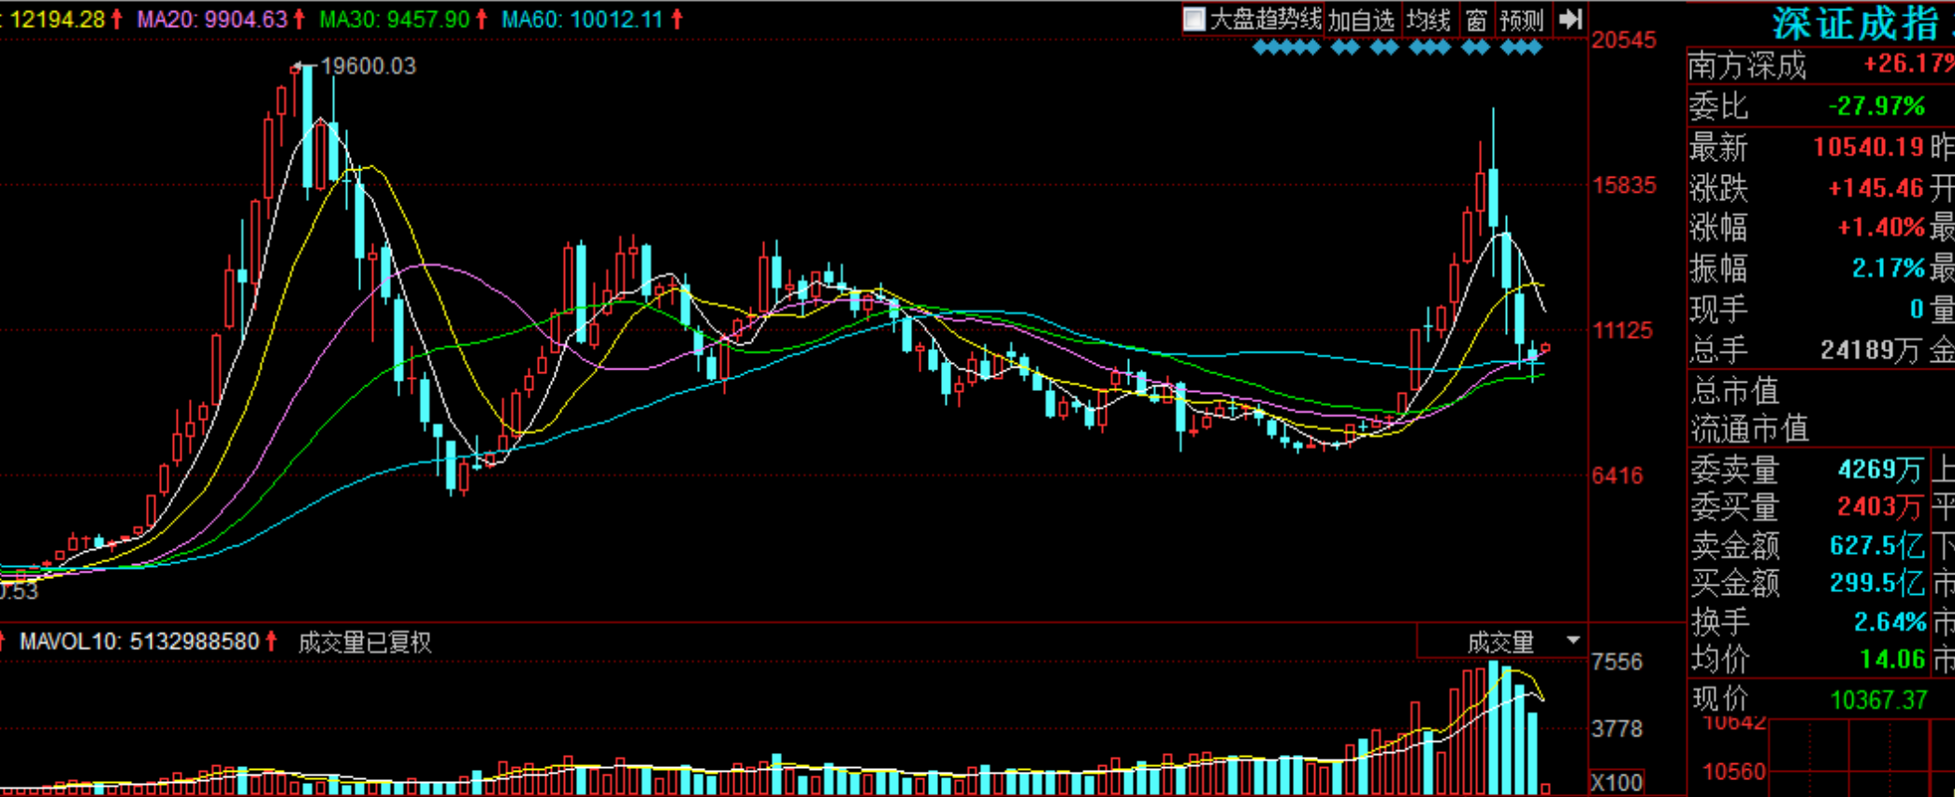Select the 南方深成 row in quote panel
1955x797 pixels.
tap(1819, 65)
